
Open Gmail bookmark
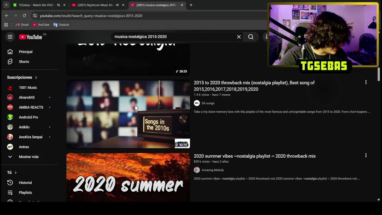(22, 25)
